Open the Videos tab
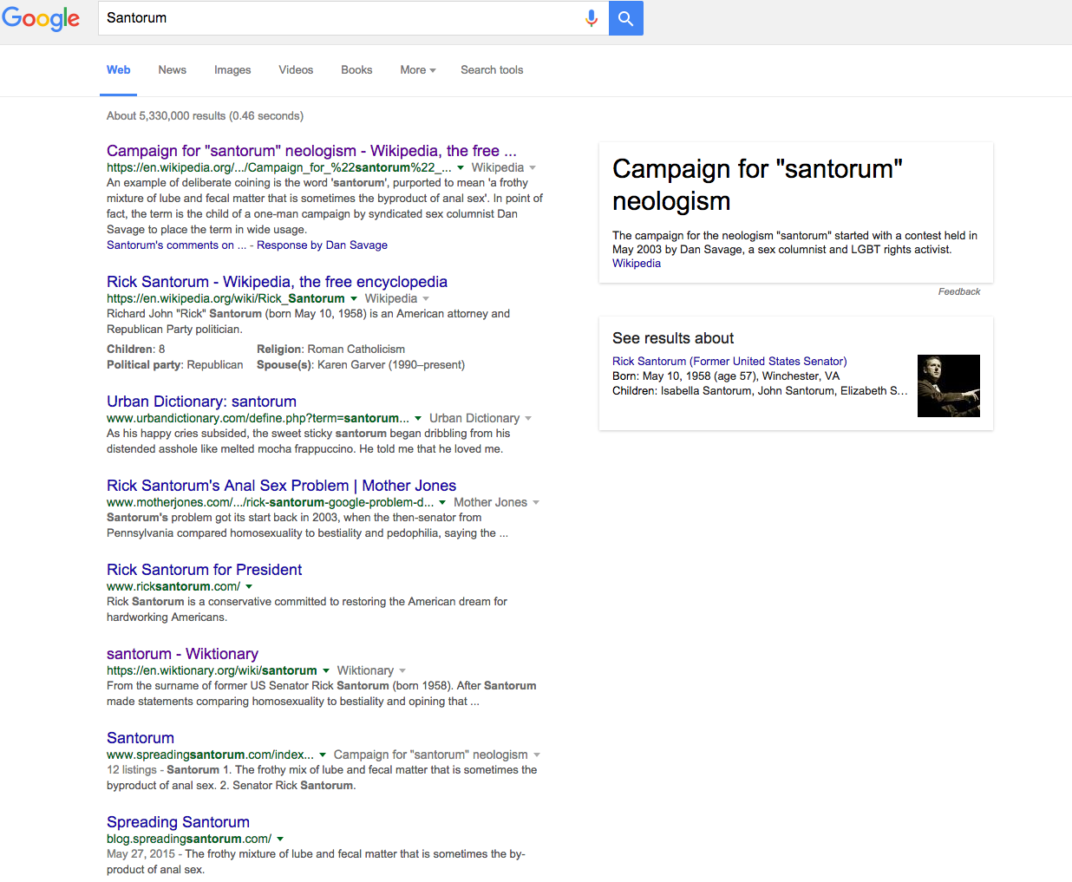1072x882 pixels. pyautogui.click(x=296, y=70)
